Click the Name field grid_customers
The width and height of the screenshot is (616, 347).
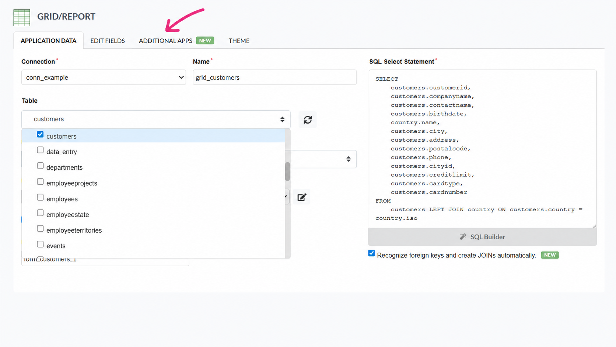point(274,77)
